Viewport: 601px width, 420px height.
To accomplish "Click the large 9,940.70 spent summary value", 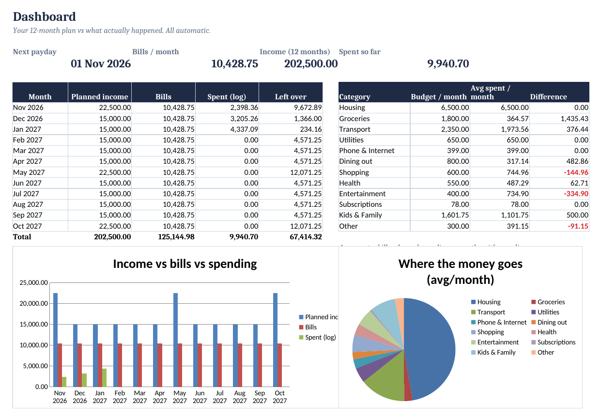I will (x=448, y=63).
